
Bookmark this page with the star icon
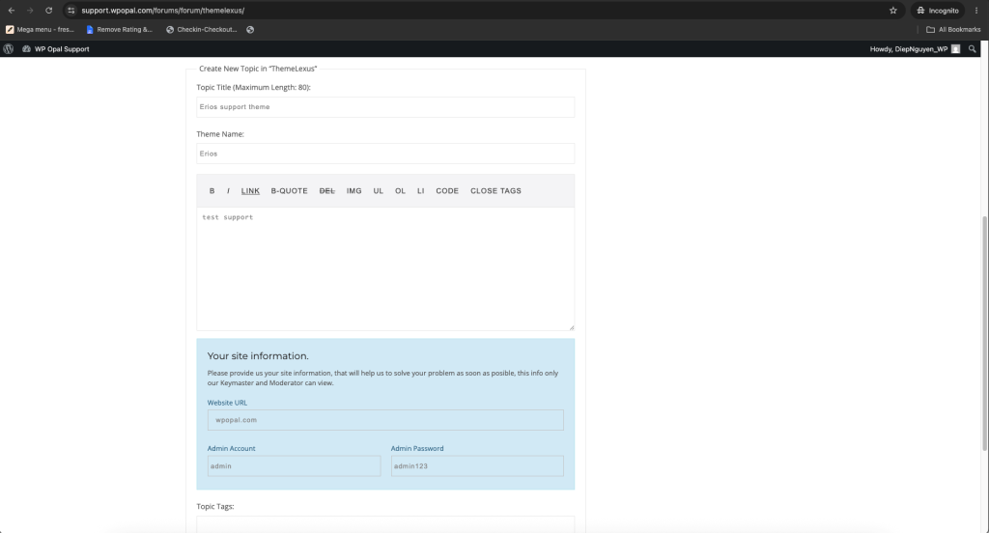coord(893,10)
